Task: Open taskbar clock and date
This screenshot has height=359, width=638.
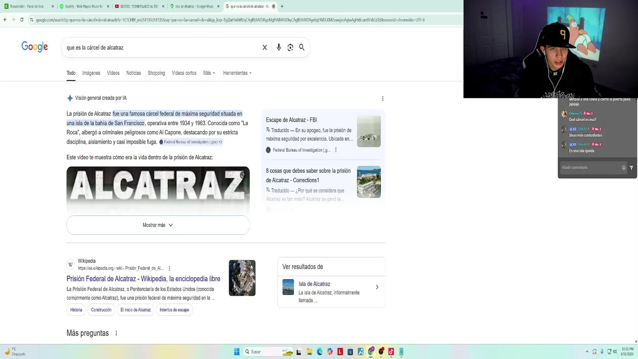Action: click(x=627, y=352)
